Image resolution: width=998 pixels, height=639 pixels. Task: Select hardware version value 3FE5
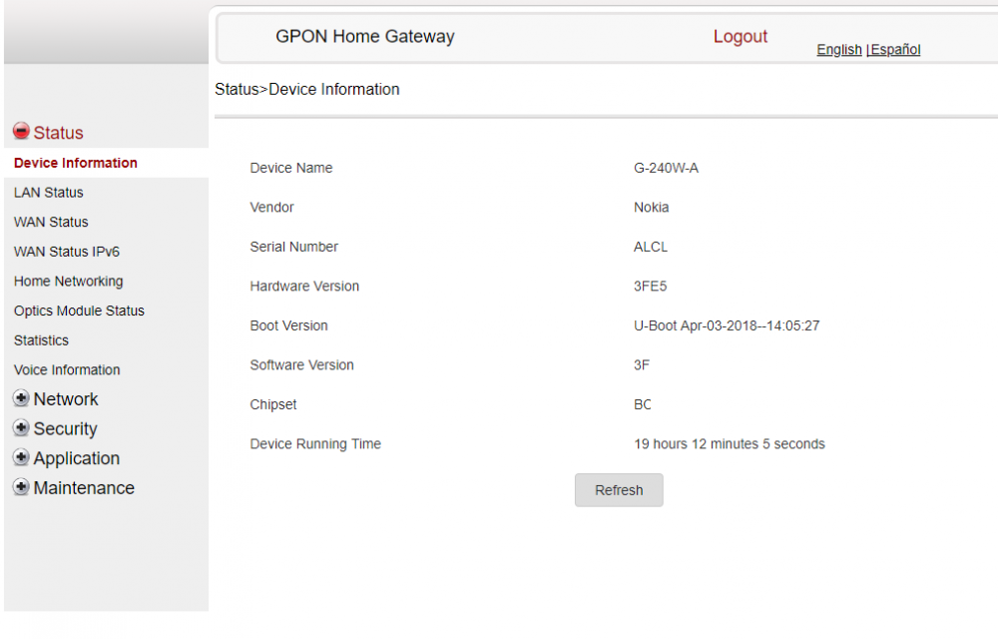coord(651,287)
